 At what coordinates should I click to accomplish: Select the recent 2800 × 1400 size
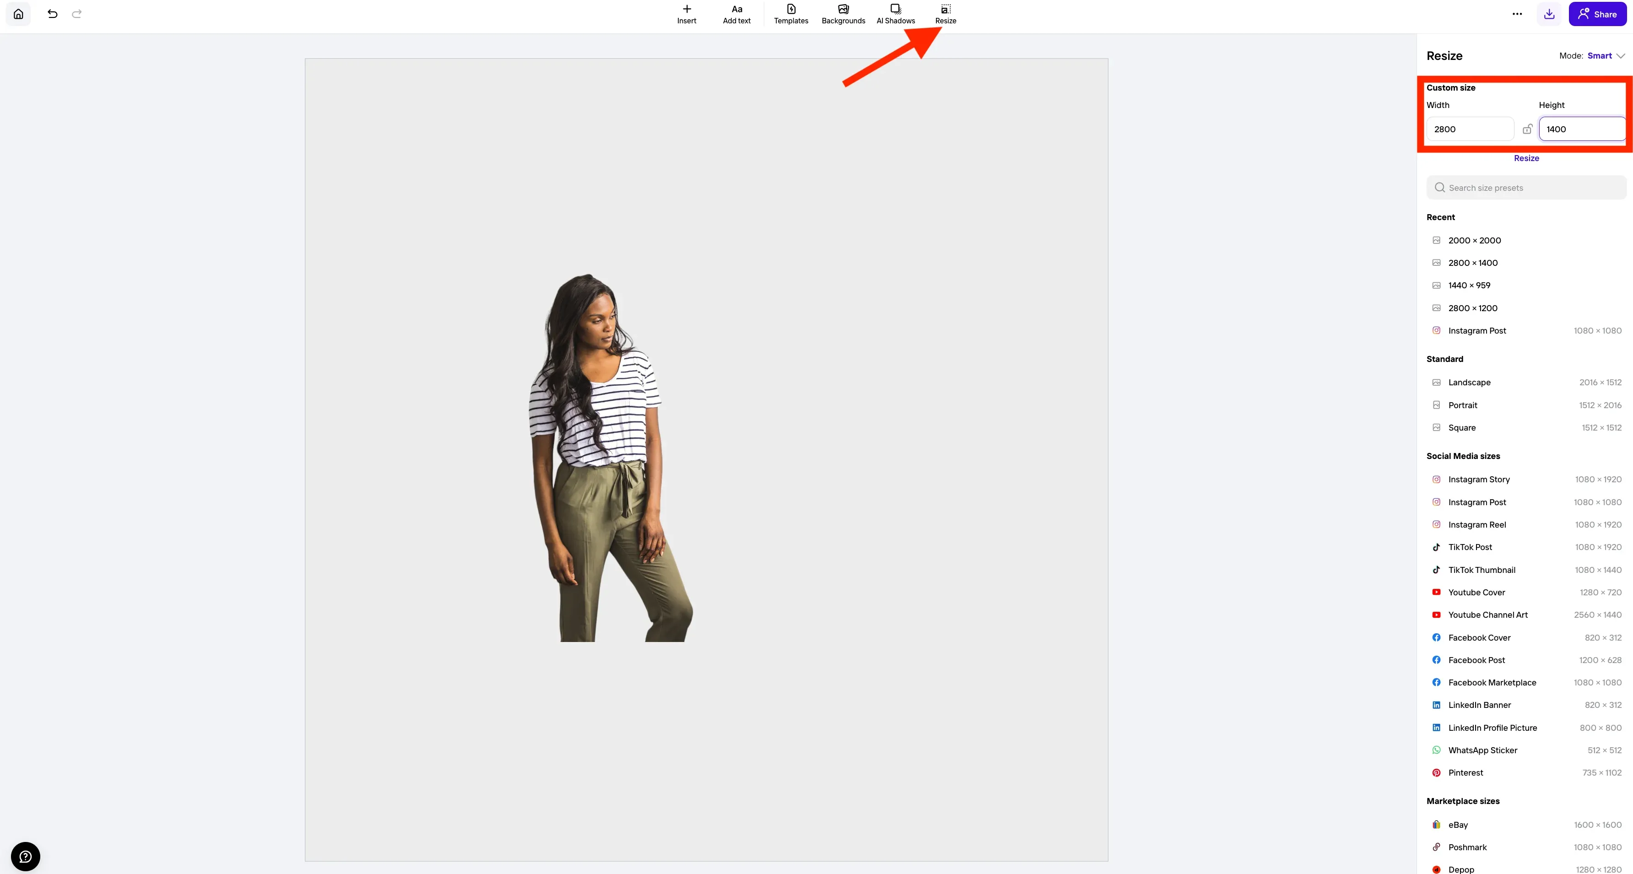coord(1526,263)
